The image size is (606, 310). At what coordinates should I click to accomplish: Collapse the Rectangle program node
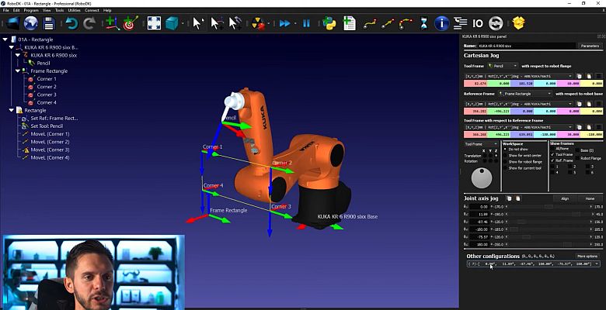pyautogui.click(x=11, y=111)
